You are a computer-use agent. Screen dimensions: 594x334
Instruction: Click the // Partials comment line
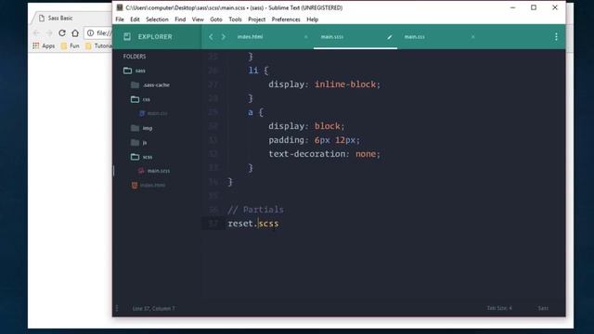tap(256, 210)
